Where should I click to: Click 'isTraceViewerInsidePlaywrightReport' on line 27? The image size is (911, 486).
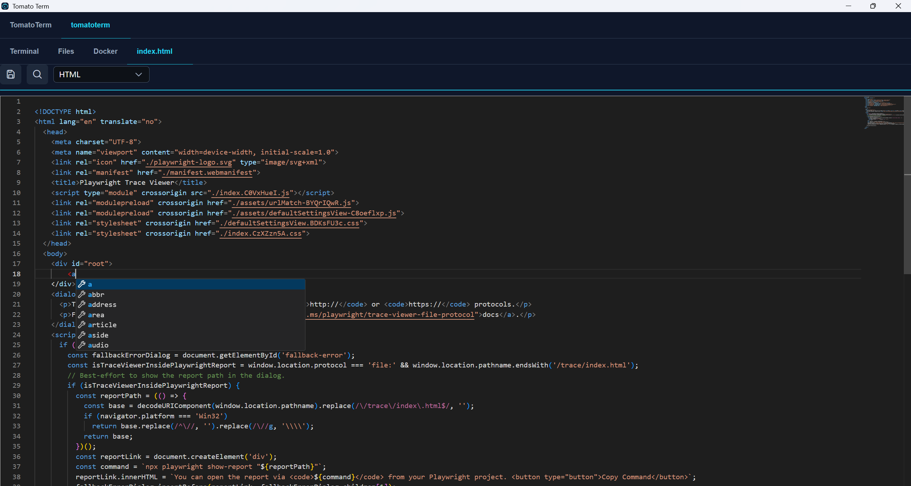(x=164, y=365)
